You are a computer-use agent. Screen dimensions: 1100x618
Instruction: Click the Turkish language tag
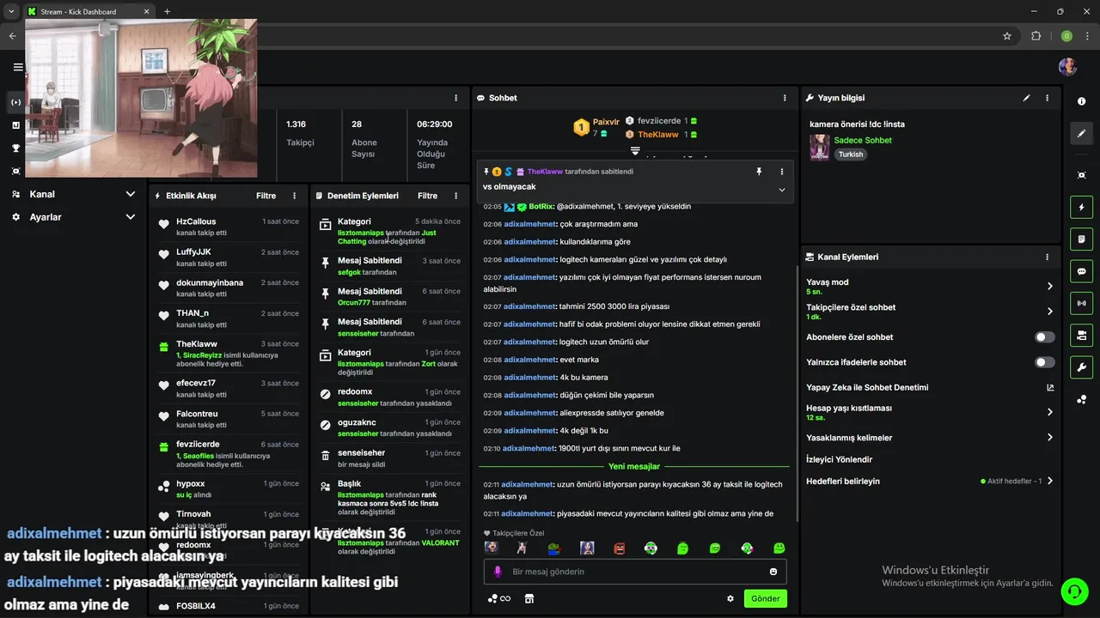[x=851, y=154]
